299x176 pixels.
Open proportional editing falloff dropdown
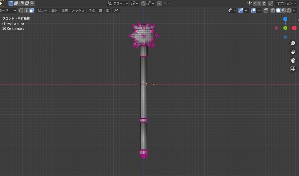click(x=166, y=3)
